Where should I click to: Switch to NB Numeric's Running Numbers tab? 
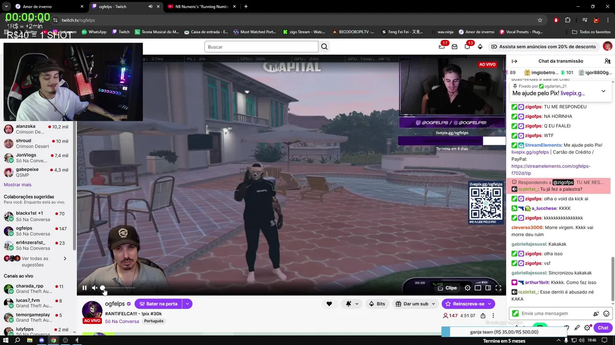click(202, 7)
